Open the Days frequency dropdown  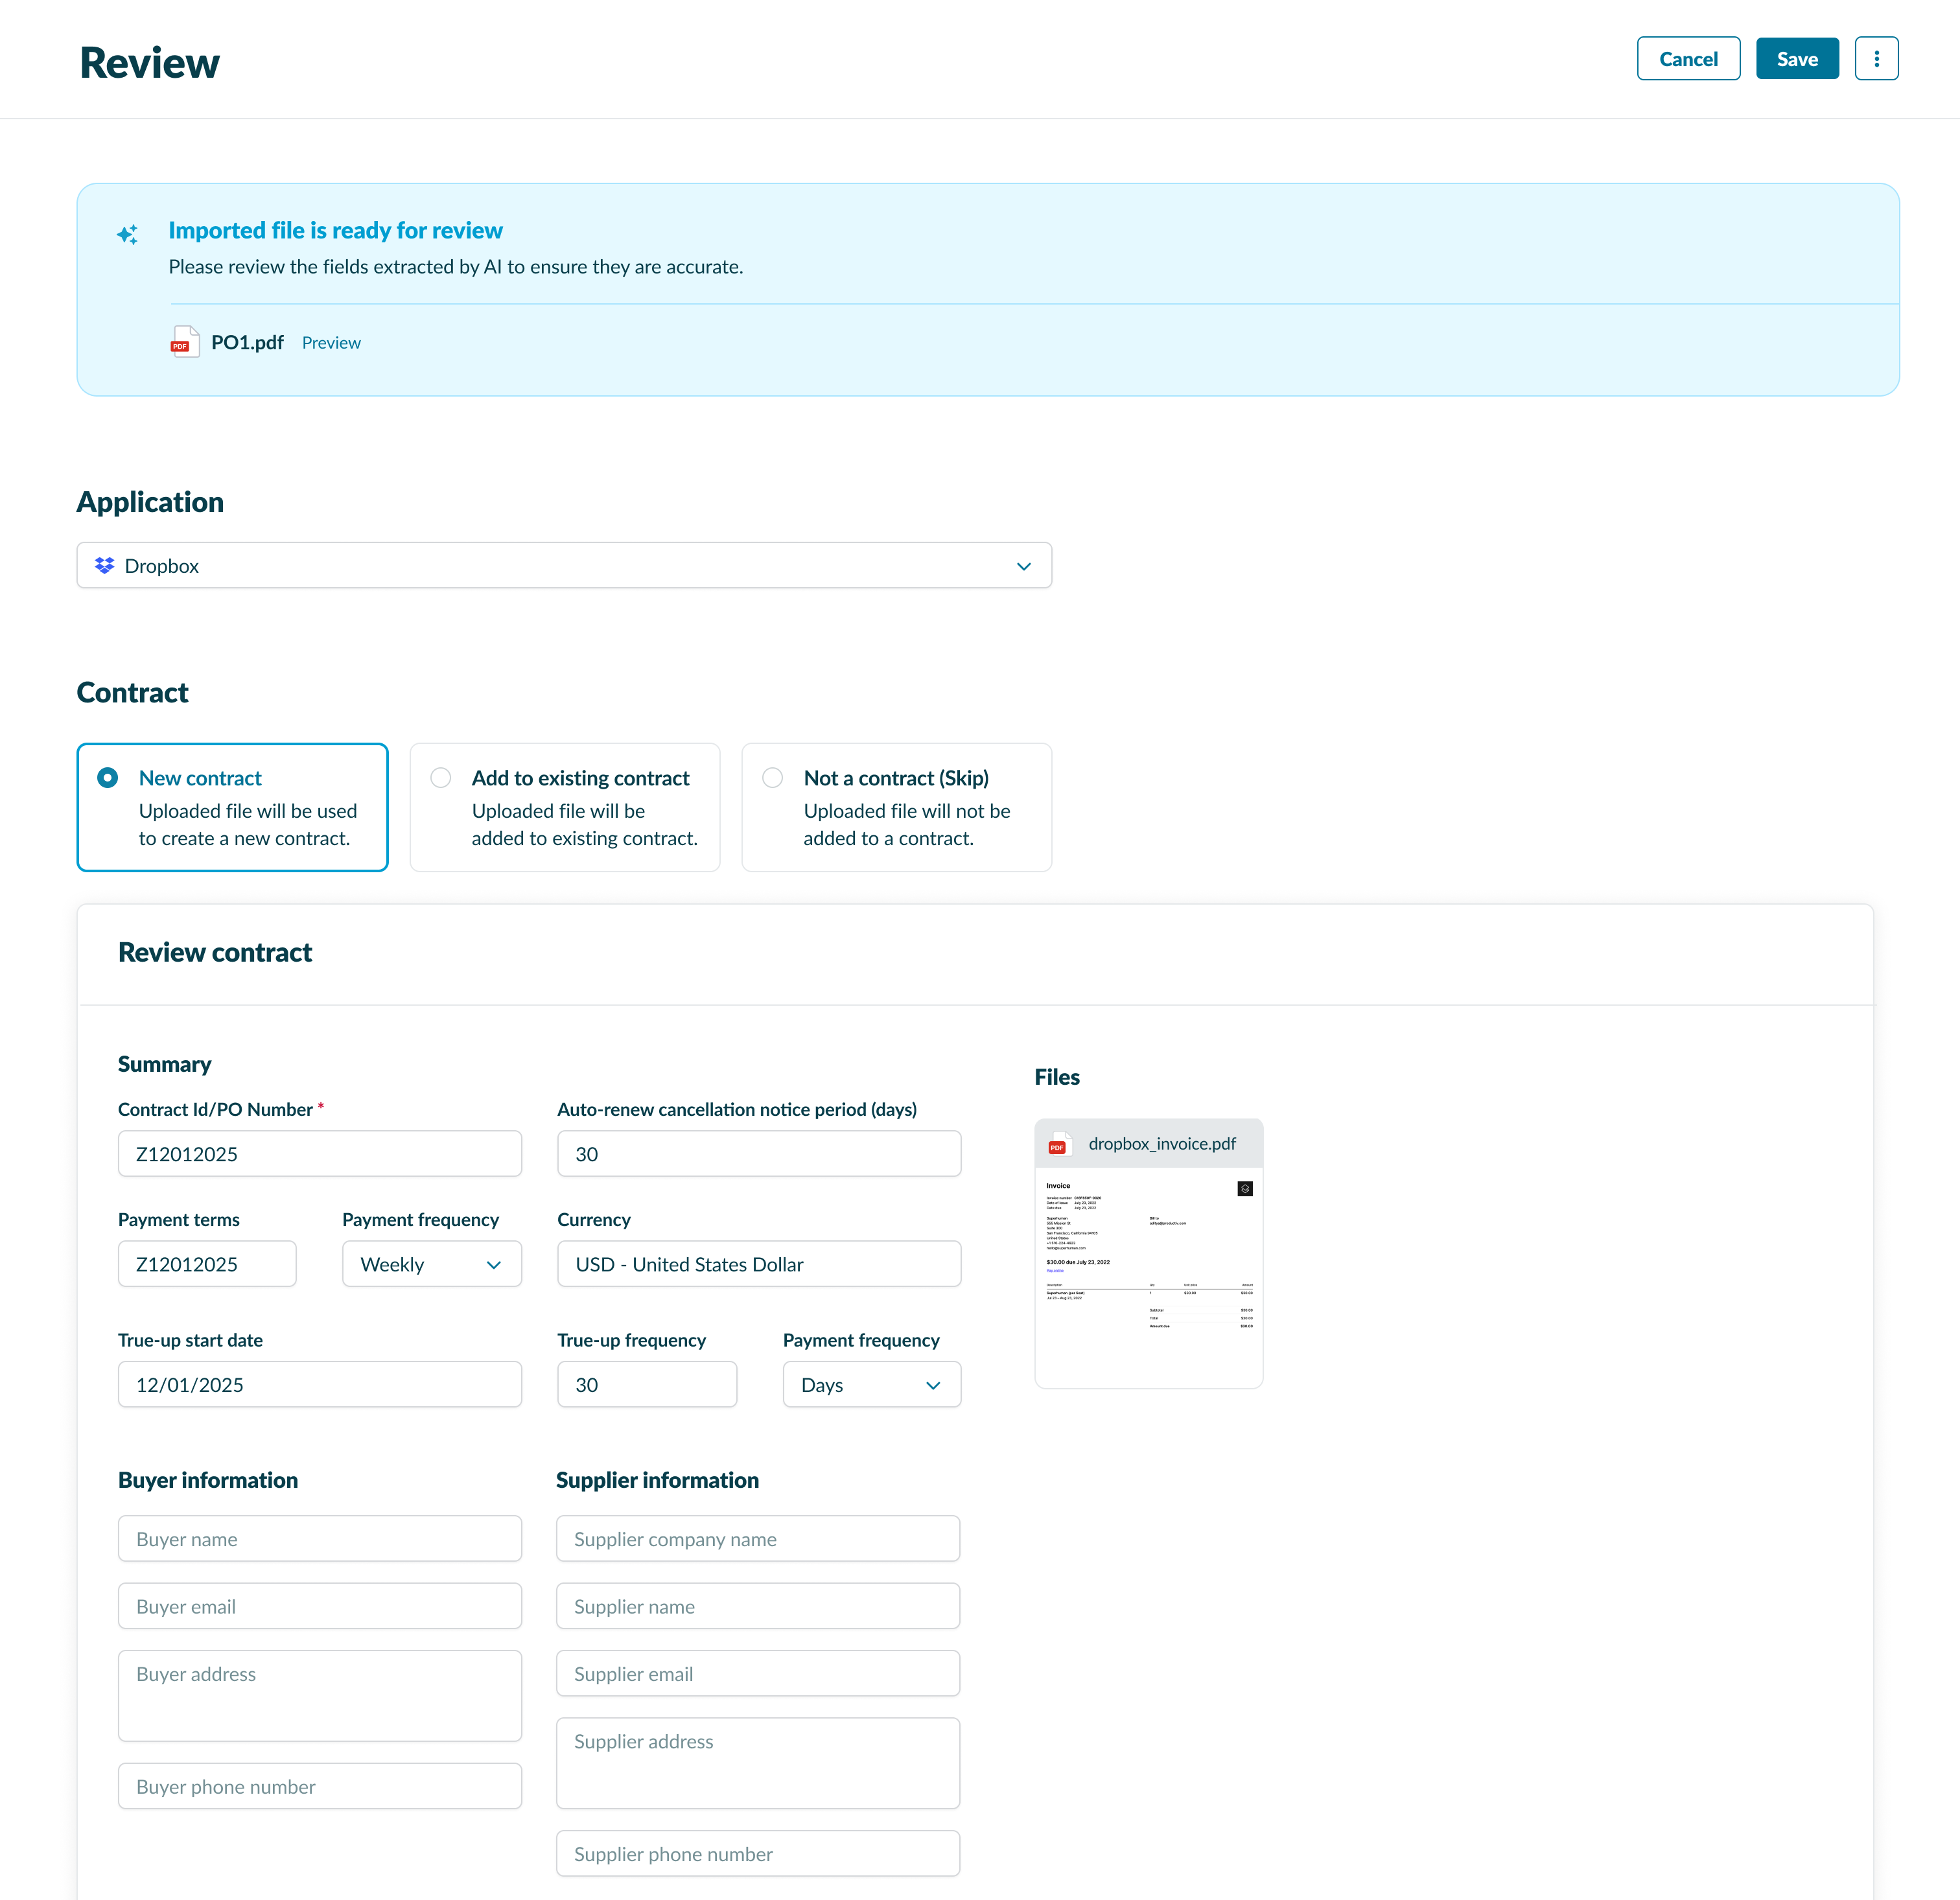[871, 1385]
